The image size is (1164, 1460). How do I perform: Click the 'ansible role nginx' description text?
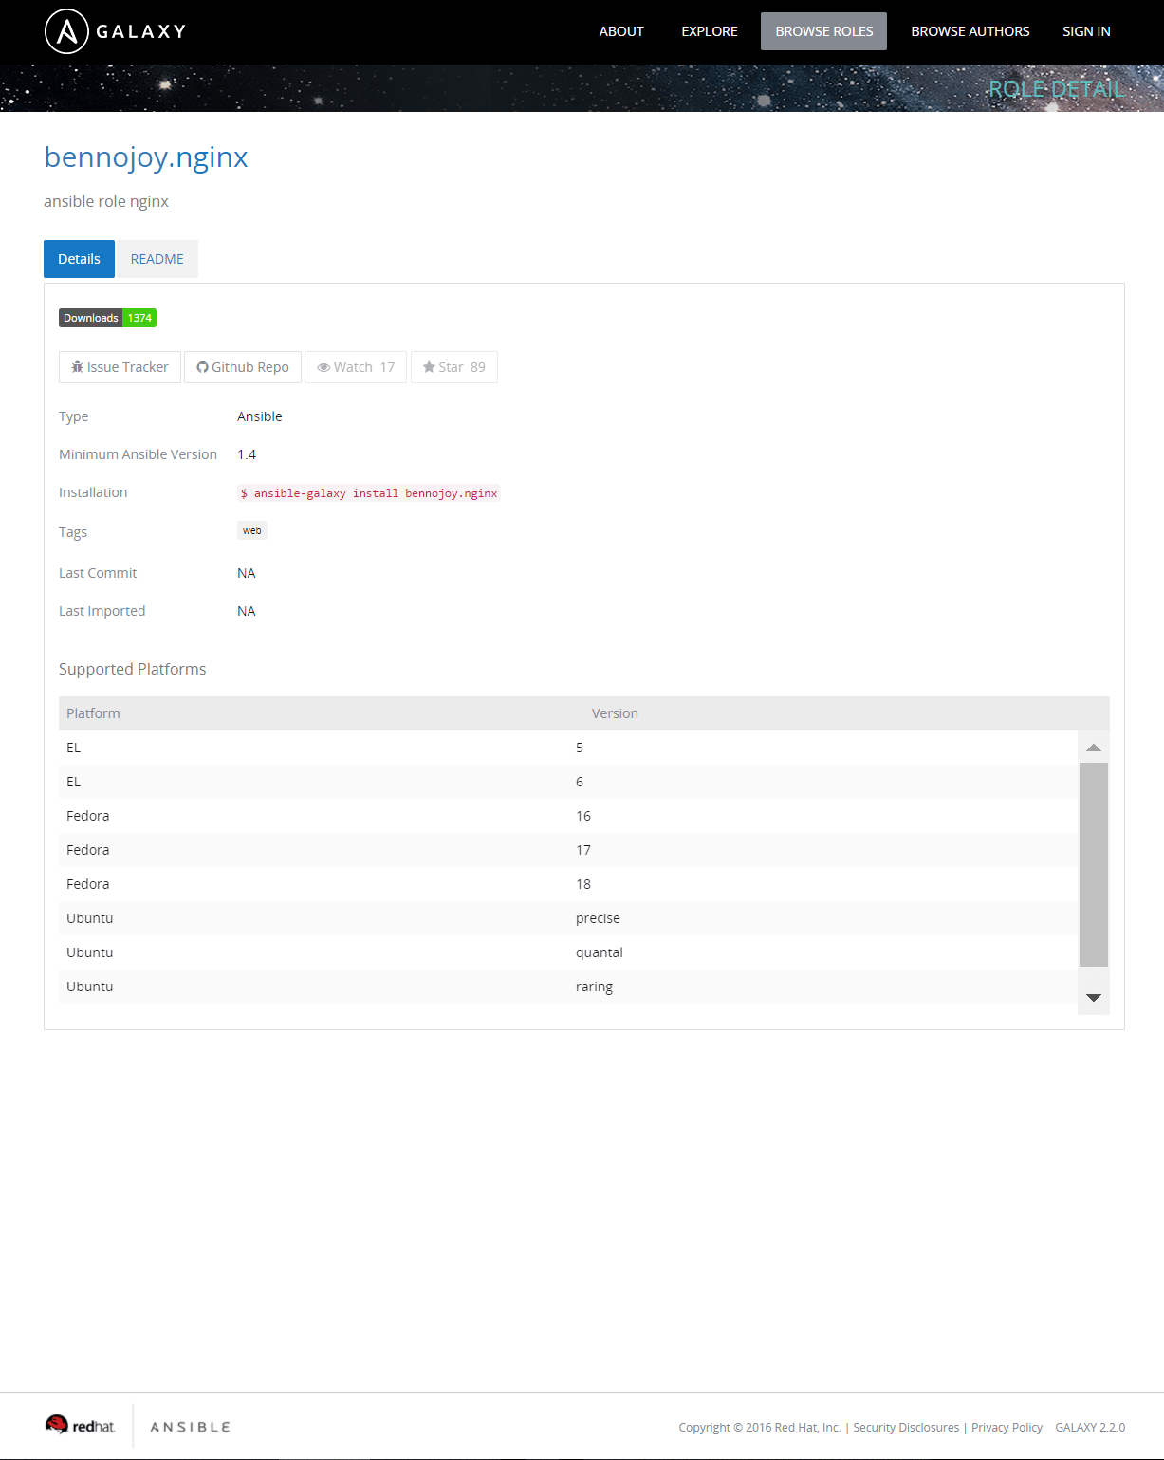tap(106, 201)
